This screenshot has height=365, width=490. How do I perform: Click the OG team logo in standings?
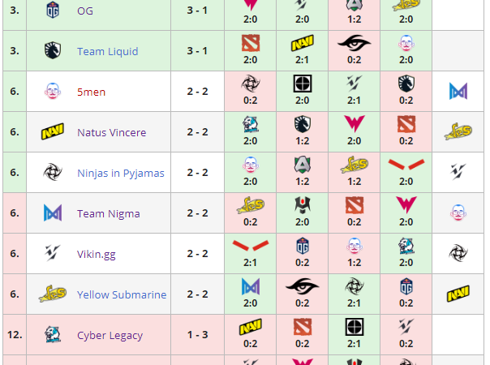(53, 10)
